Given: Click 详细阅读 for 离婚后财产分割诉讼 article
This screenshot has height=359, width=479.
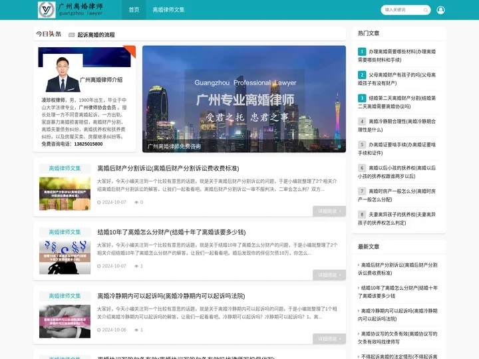Looking at the screenshot, I should click(329, 211).
